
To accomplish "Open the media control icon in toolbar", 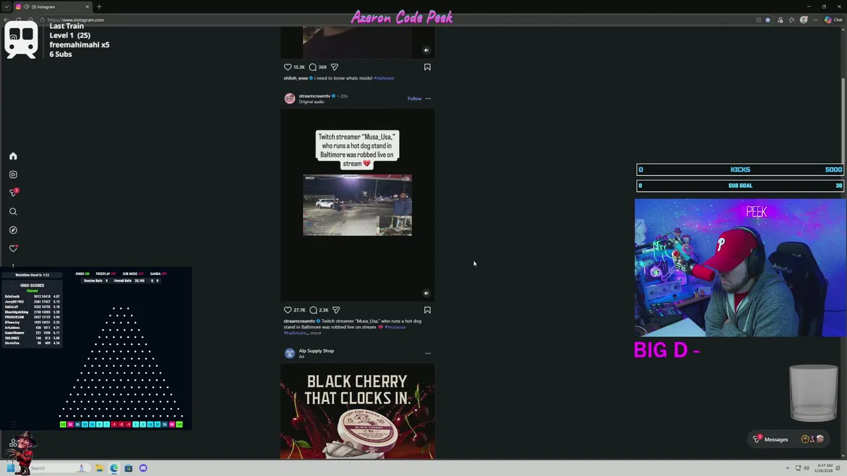I will [x=780, y=20].
